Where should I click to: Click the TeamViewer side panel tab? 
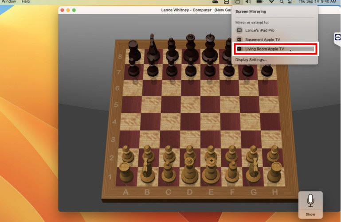point(337,39)
